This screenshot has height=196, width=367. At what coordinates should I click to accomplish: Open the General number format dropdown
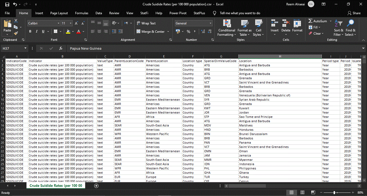tap(210, 23)
